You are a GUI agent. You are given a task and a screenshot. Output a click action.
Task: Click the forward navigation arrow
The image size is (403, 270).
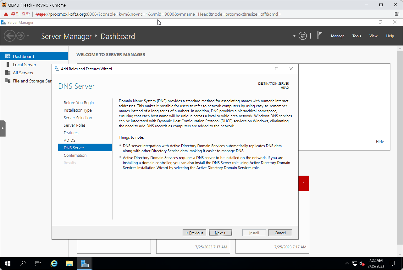pyautogui.click(x=20, y=36)
